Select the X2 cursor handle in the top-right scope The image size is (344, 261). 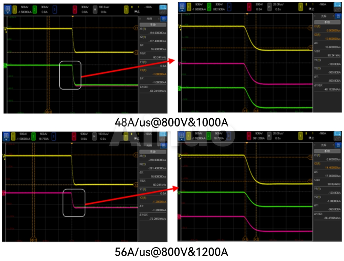click(256, 110)
